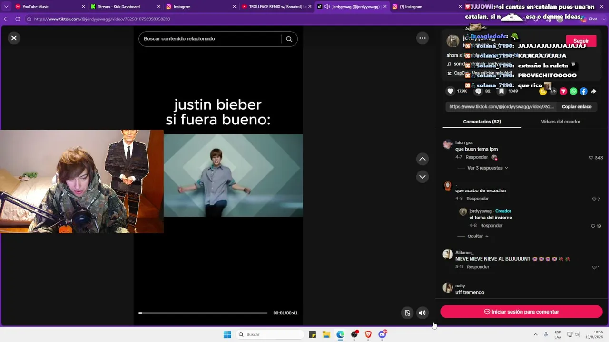Click the search magnifier icon in TikTok

289,39
